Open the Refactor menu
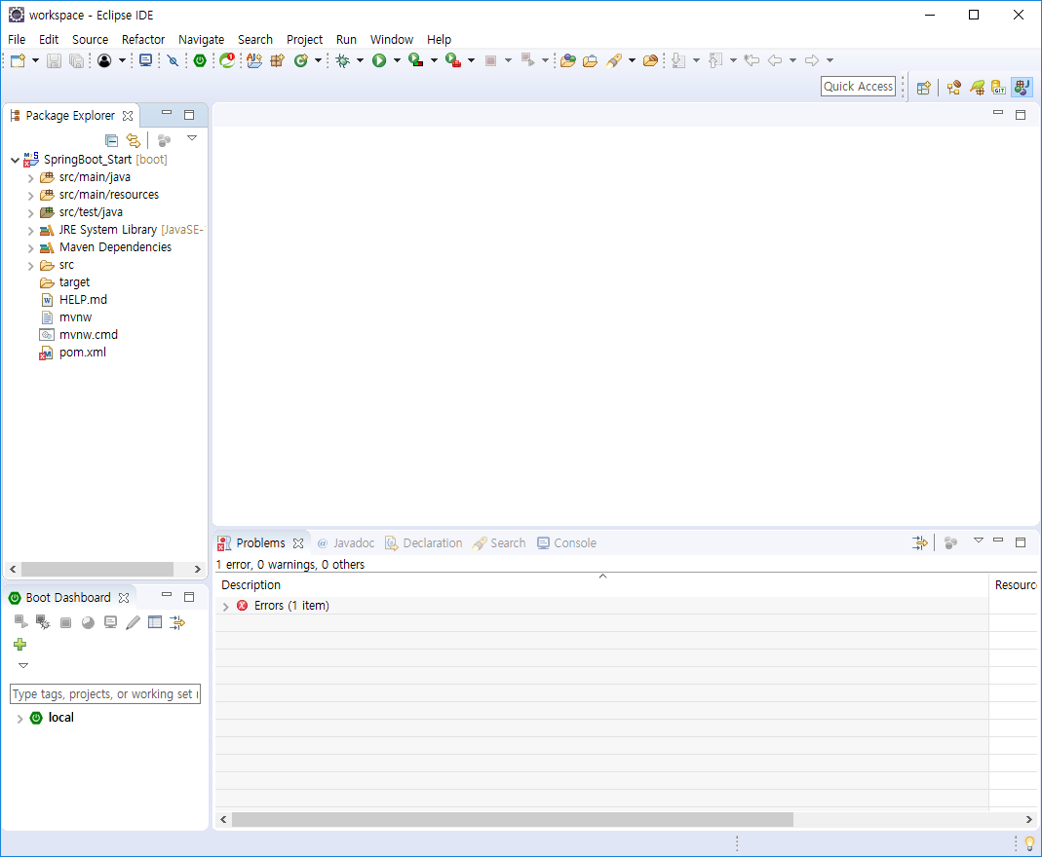1042x857 pixels. tap(143, 39)
